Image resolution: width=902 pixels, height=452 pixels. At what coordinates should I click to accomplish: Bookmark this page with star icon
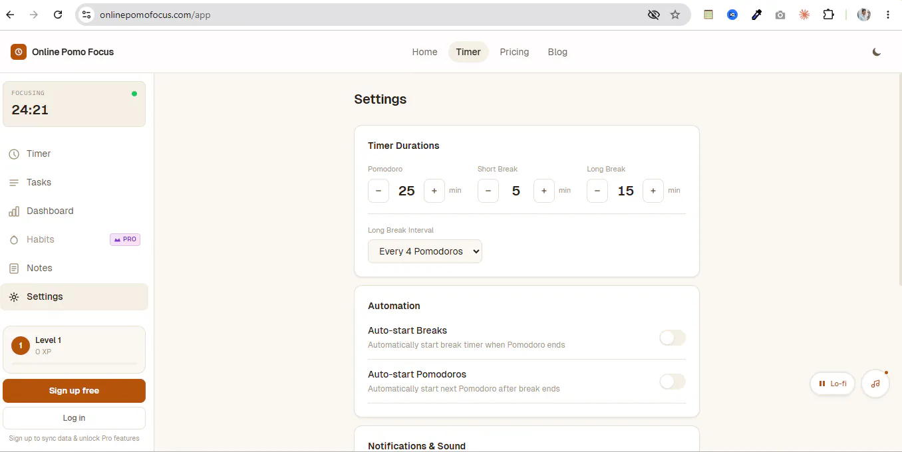[x=675, y=15]
